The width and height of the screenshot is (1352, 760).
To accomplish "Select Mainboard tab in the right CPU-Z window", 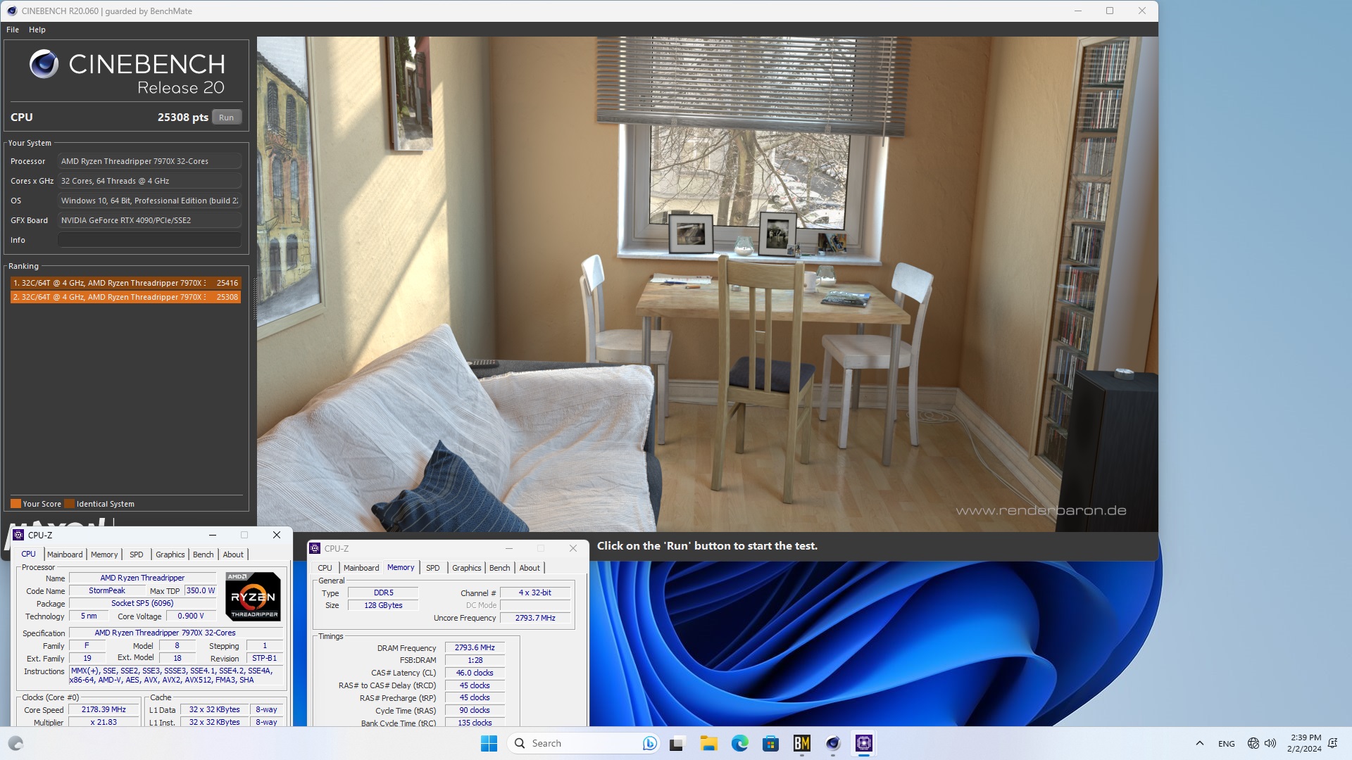I will [x=361, y=568].
